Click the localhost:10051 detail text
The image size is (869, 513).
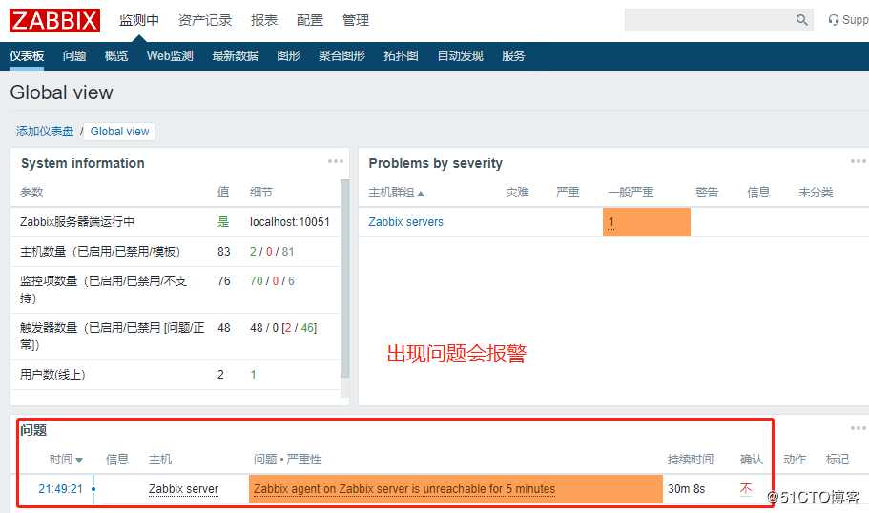[290, 222]
